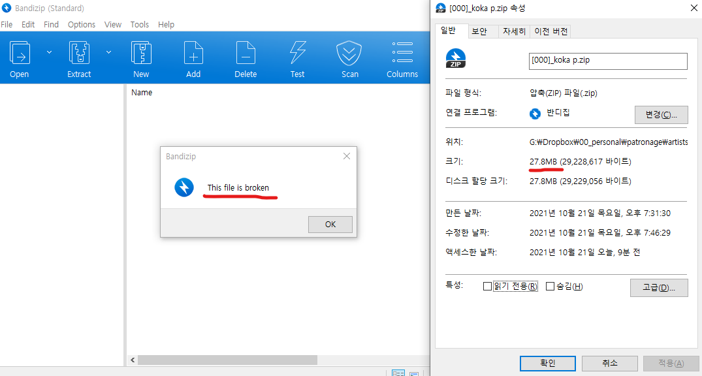Click the properties window title icon

tap(441, 8)
